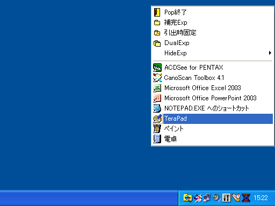Viewport: 275px width, 206px height.
Task: Select the HideExp menu item
Action: point(213,53)
